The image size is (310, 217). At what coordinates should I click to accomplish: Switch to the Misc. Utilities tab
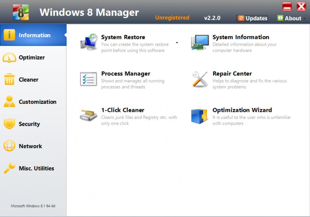coord(33,168)
